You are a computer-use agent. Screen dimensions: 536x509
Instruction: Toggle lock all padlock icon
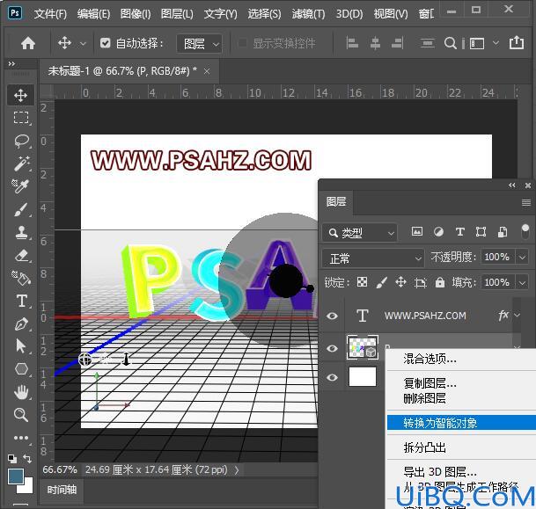tap(439, 282)
